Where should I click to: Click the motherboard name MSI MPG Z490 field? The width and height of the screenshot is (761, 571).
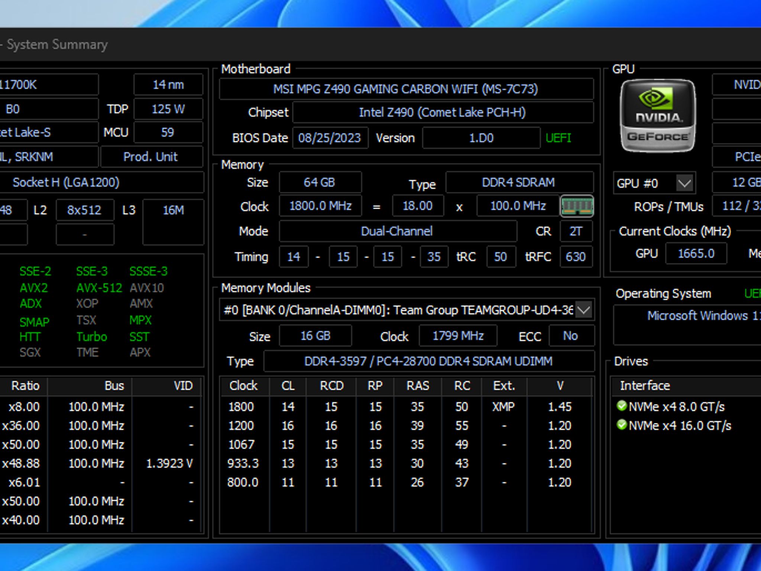406,89
